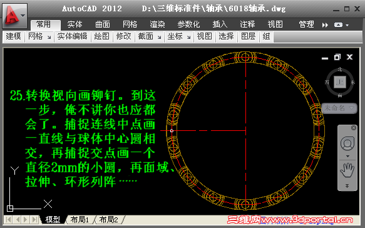Click ViewCube south compass label 南
The height and width of the screenshot is (228, 365).
pos(340,95)
